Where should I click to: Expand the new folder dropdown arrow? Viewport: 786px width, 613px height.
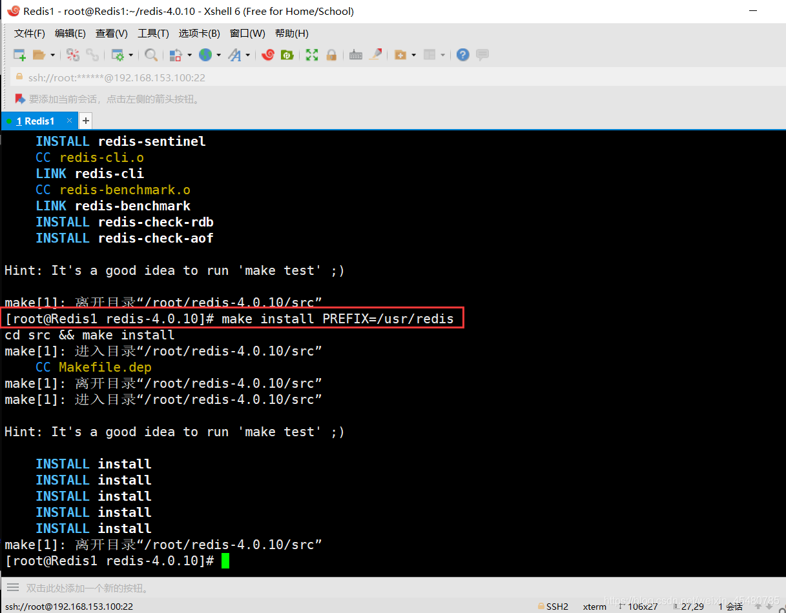tap(413, 55)
